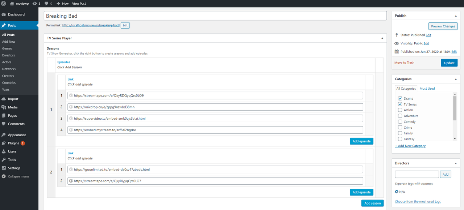Image resolution: width=464 pixels, height=210 pixels.
Task: Click the Appearance brush icon
Action: click(x=4, y=135)
